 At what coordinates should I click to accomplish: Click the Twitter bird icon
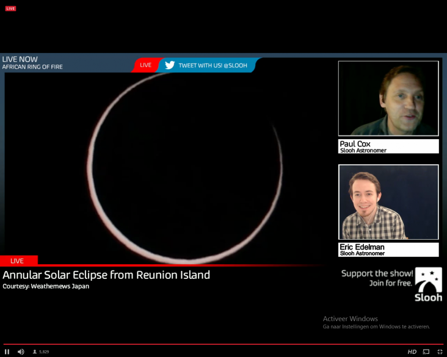[x=170, y=65]
